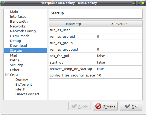
Task: Click the run_as_group parameter name
Action: pyautogui.click(x=72, y=43)
